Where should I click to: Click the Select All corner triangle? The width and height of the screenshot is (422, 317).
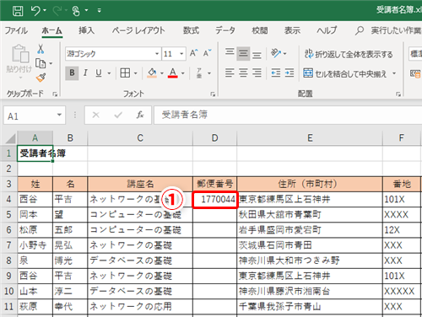[11, 138]
